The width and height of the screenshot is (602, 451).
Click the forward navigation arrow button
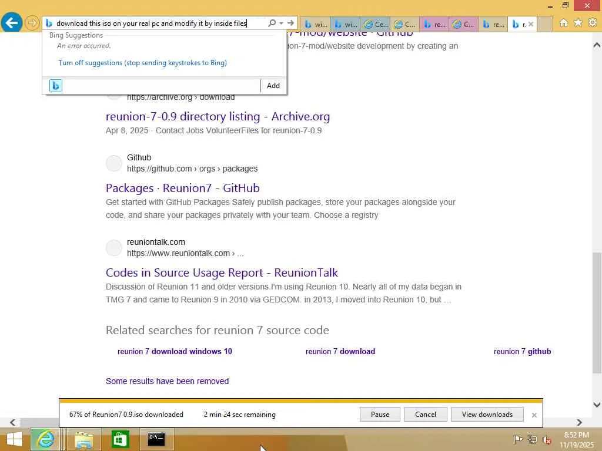point(32,23)
